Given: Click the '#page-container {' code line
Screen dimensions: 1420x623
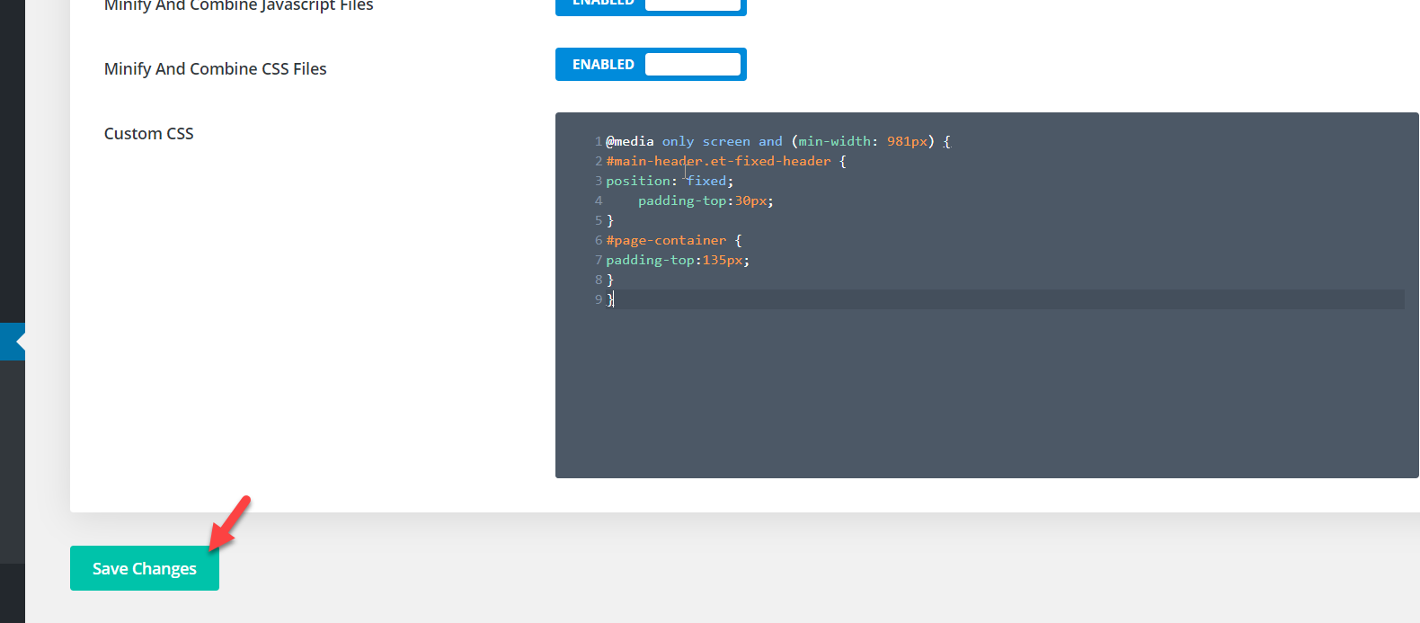Looking at the screenshot, I should click(x=674, y=240).
